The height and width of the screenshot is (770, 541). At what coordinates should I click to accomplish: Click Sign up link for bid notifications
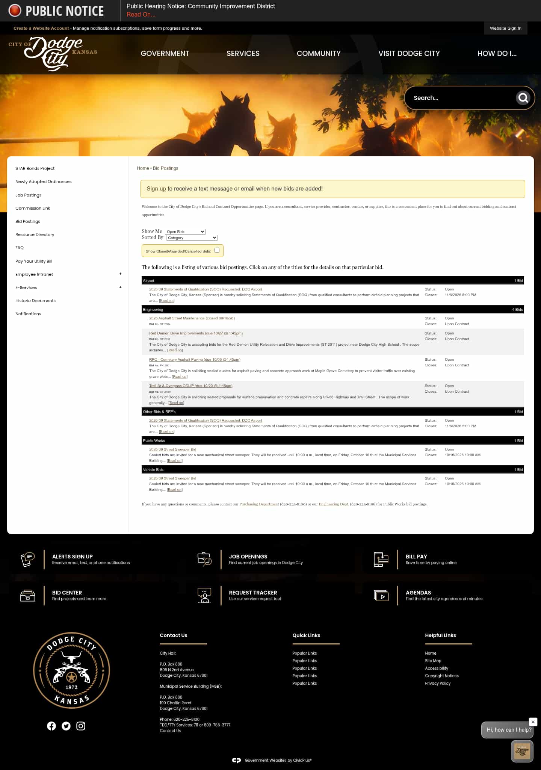coord(156,189)
